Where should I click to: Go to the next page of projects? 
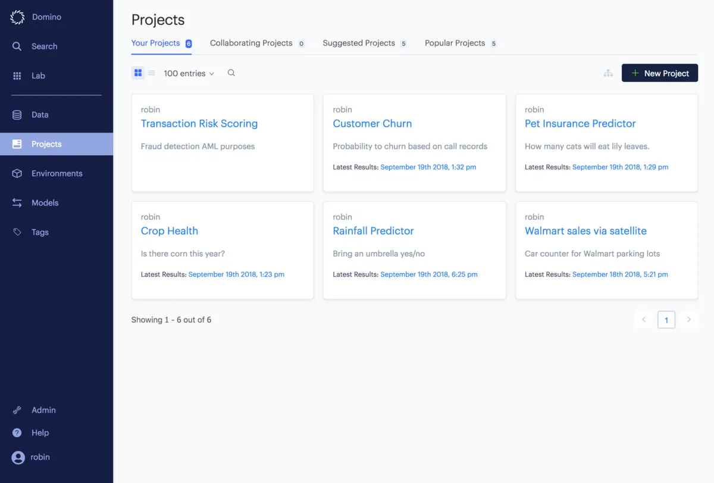coord(688,320)
